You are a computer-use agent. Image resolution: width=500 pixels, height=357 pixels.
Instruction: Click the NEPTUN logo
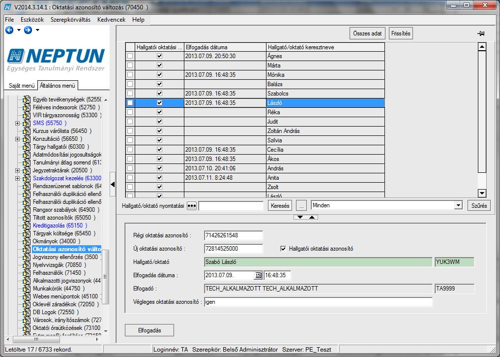coord(56,60)
